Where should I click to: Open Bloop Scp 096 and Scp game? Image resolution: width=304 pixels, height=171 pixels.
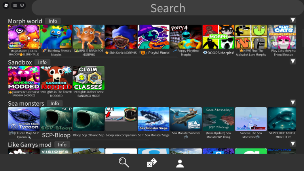(x=89, y=119)
